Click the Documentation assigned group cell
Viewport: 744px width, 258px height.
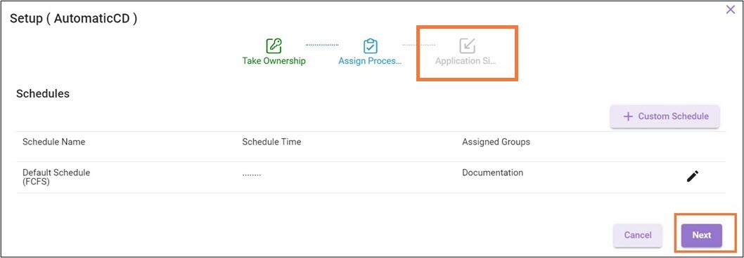pos(492,172)
